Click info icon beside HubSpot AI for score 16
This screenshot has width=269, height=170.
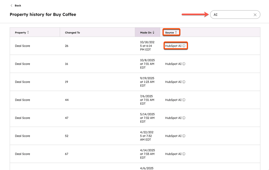[184, 64]
